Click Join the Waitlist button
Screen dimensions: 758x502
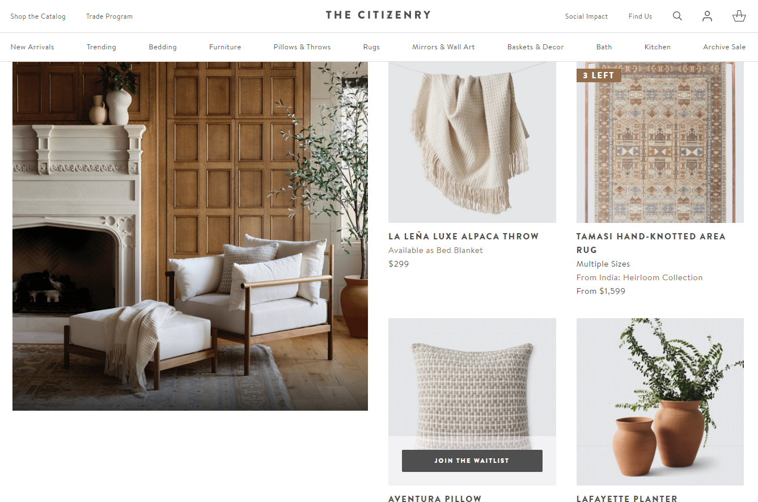472,461
